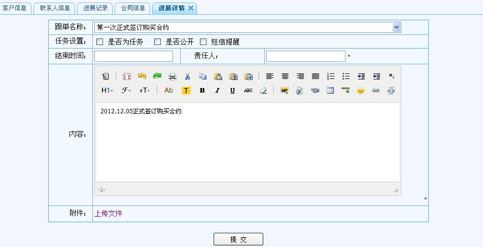This screenshot has width=483, height=247.
Task: Center align the text
Action: pyautogui.click(x=285, y=76)
